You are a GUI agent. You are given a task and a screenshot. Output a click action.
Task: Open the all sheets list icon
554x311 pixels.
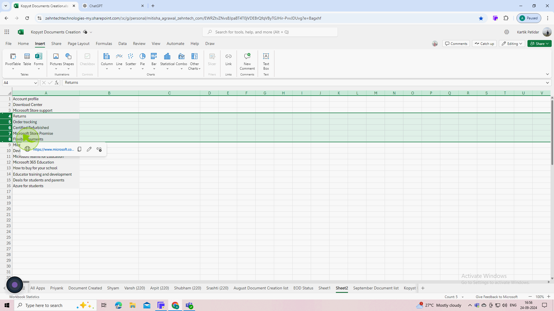pos(24,288)
